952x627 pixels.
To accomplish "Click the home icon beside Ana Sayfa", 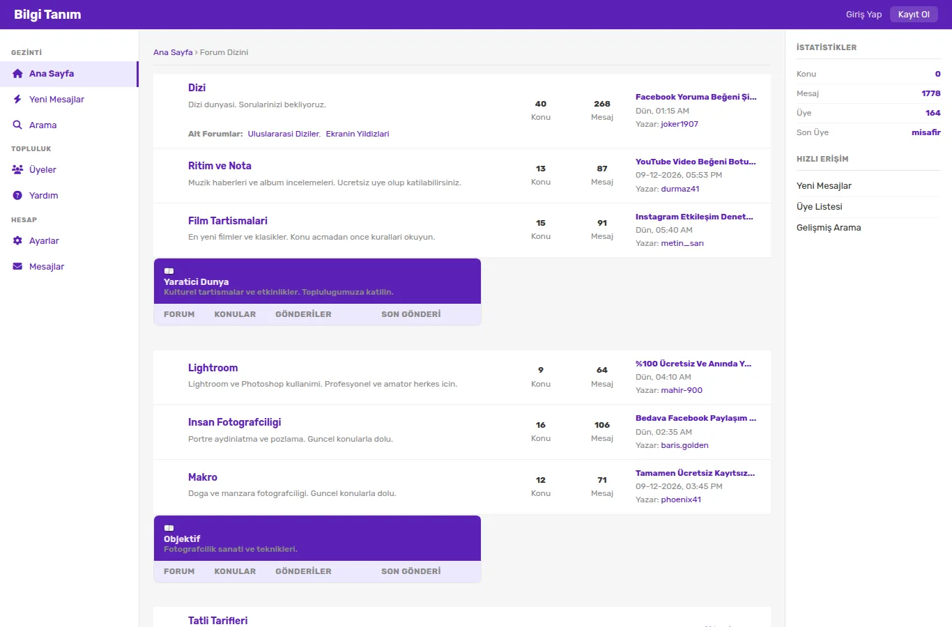I will pyautogui.click(x=17, y=74).
